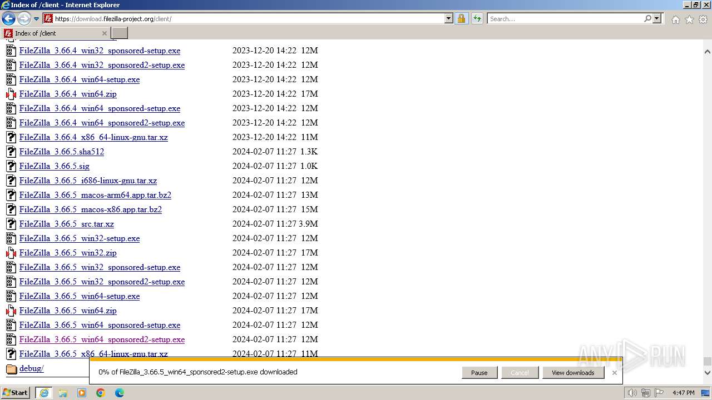Launch the media player taskbar icon

[x=82, y=393]
